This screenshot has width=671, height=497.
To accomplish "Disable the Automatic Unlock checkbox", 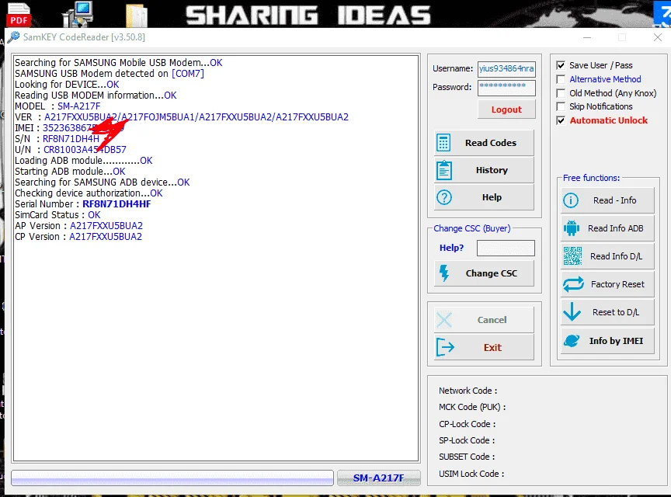I will pos(561,120).
